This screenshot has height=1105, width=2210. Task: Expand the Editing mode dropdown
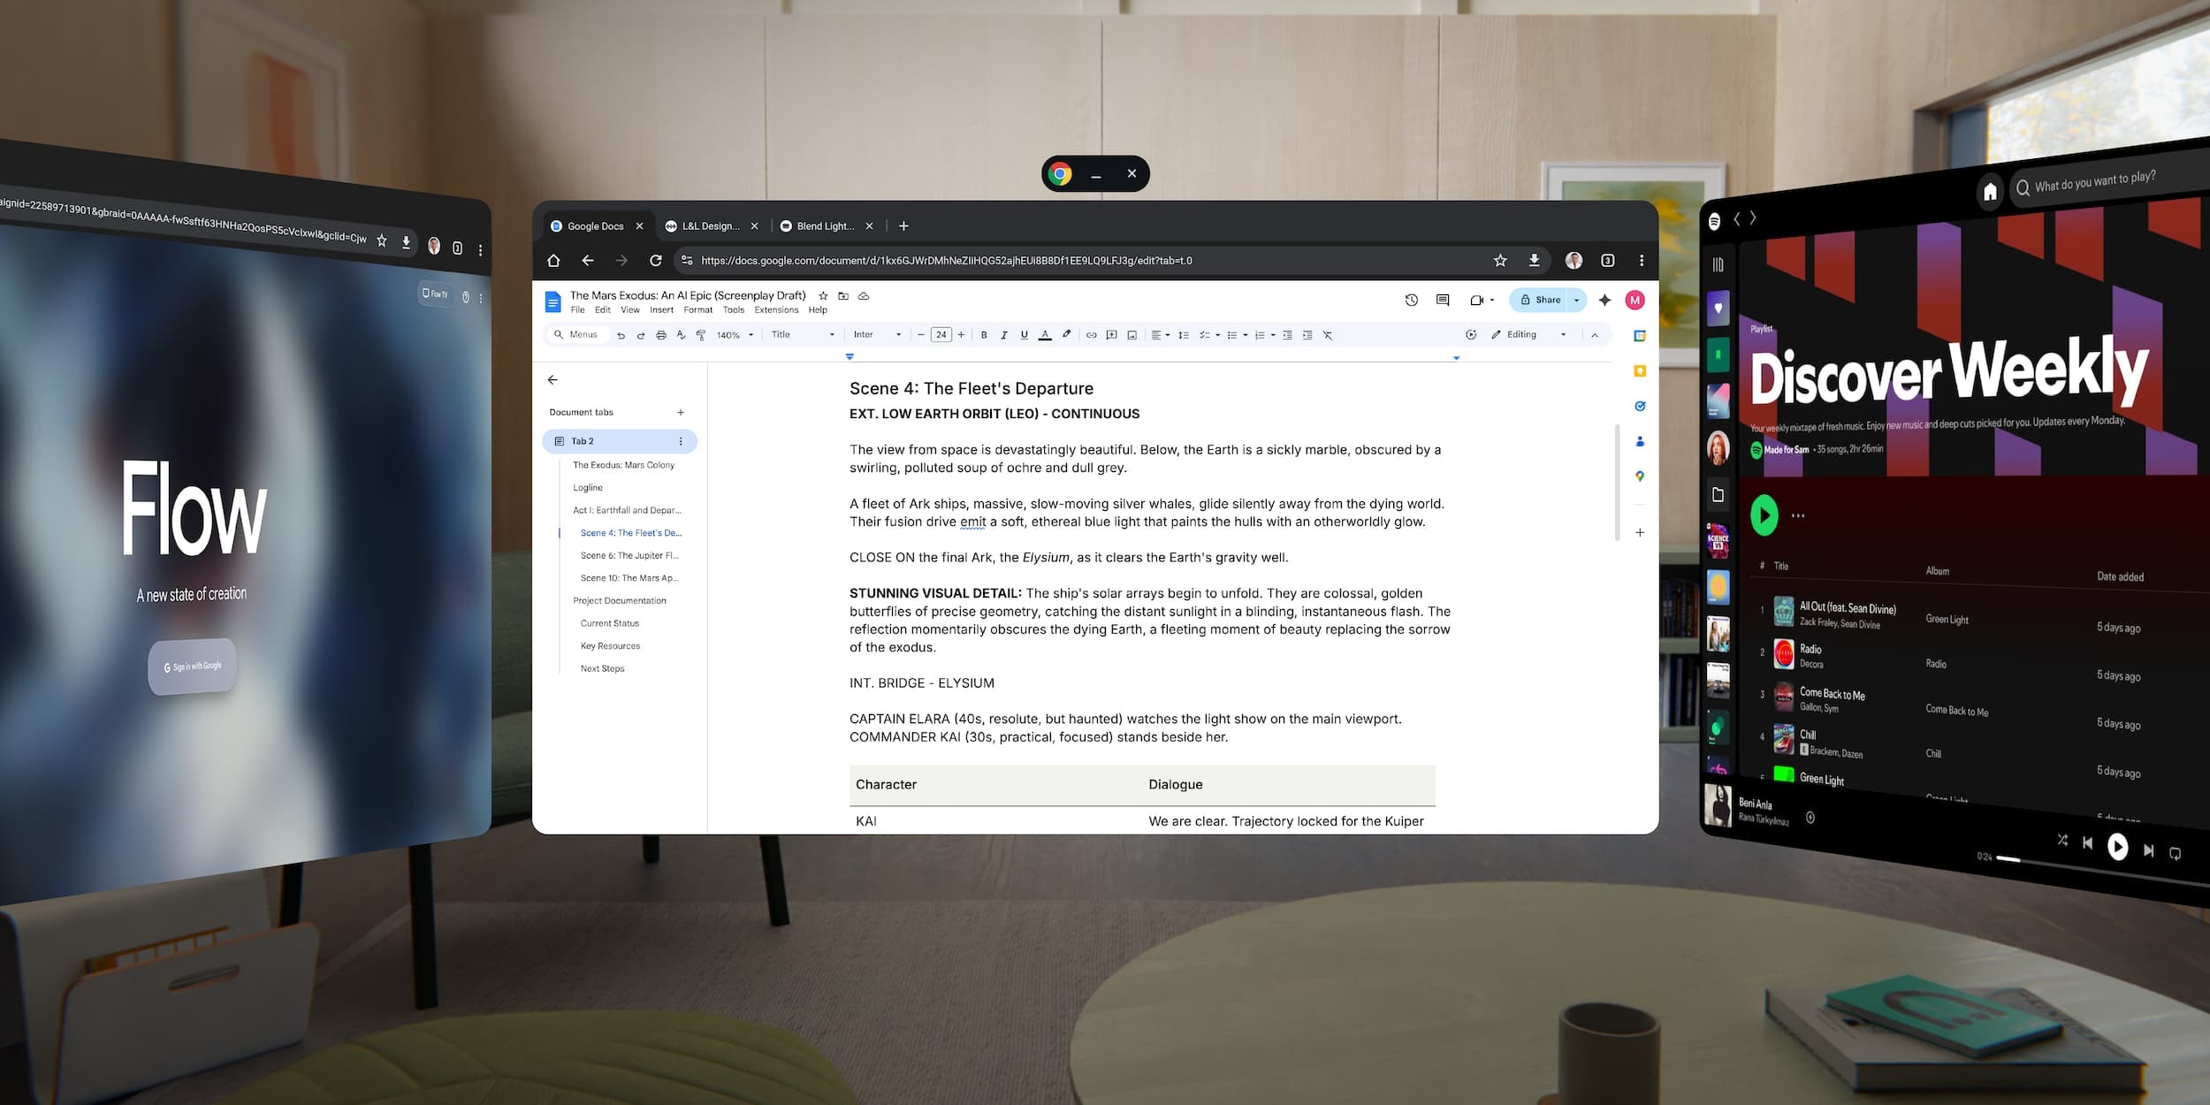pos(1563,335)
